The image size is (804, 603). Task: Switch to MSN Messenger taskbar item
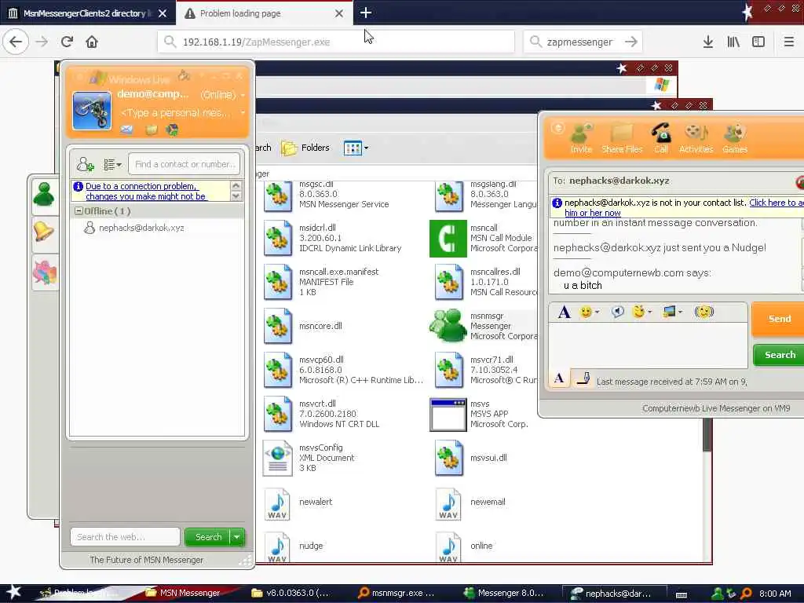(x=183, y=594)
